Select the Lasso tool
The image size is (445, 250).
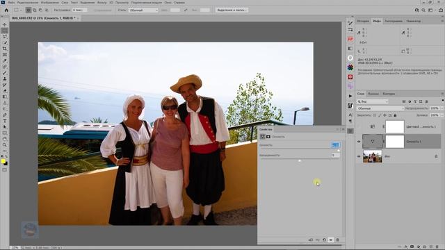[5, 37]
